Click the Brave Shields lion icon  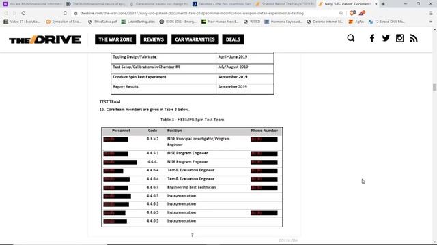(x=352, y=13)
